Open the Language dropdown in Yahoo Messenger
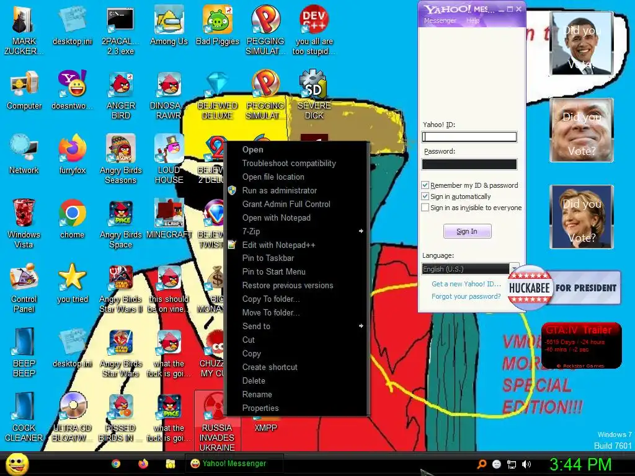The height and width of the screenshot is (476, 635). (470, 269)
